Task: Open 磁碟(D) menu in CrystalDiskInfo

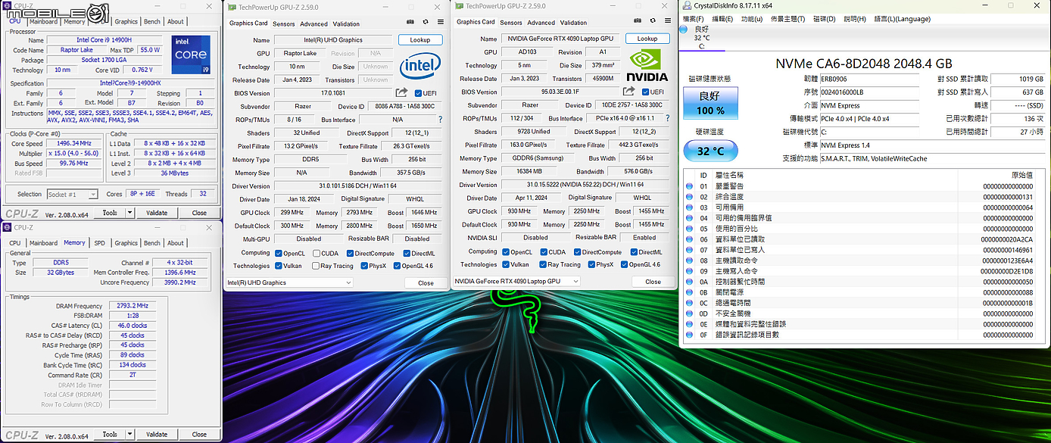Action: [824, 19]
